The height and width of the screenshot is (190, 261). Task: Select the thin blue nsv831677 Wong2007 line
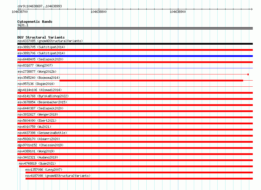(135, 68)
